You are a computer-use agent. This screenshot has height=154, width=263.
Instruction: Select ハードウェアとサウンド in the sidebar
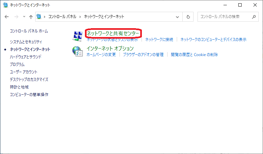click(26, 57)
